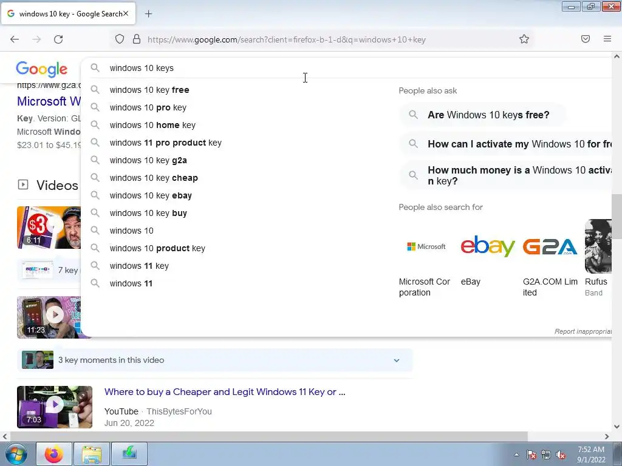
Task: Play the 6:11 video thumbnail
Action: 49,228
